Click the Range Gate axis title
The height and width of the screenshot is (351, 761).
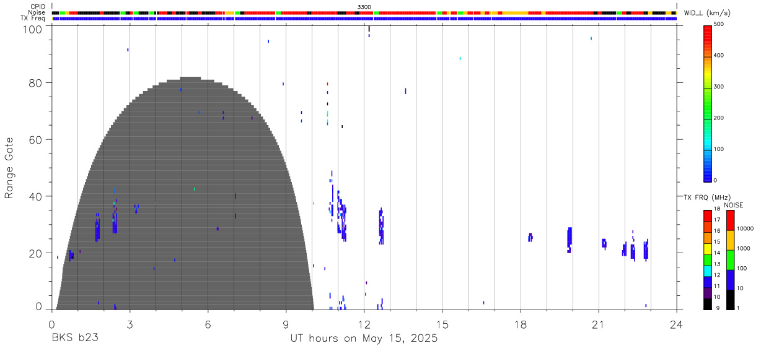[x=9, y=169]
